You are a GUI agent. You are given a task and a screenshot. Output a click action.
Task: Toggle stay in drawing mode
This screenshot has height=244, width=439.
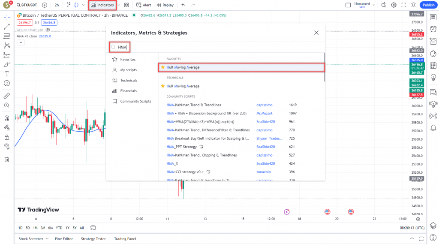point(7,128)
